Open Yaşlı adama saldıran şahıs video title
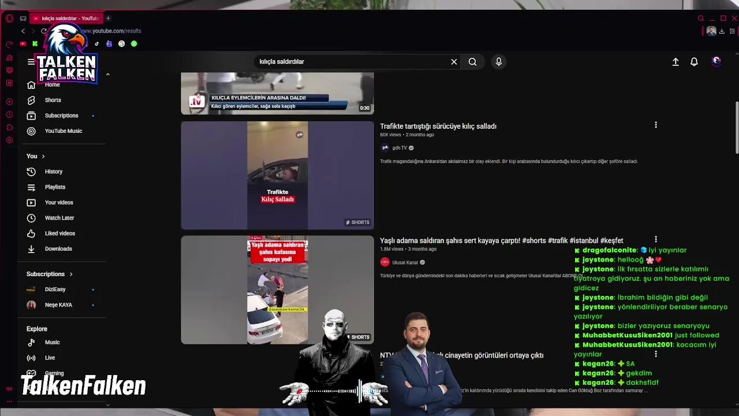This screenshot has width=739, height=416. pos(501,240)
